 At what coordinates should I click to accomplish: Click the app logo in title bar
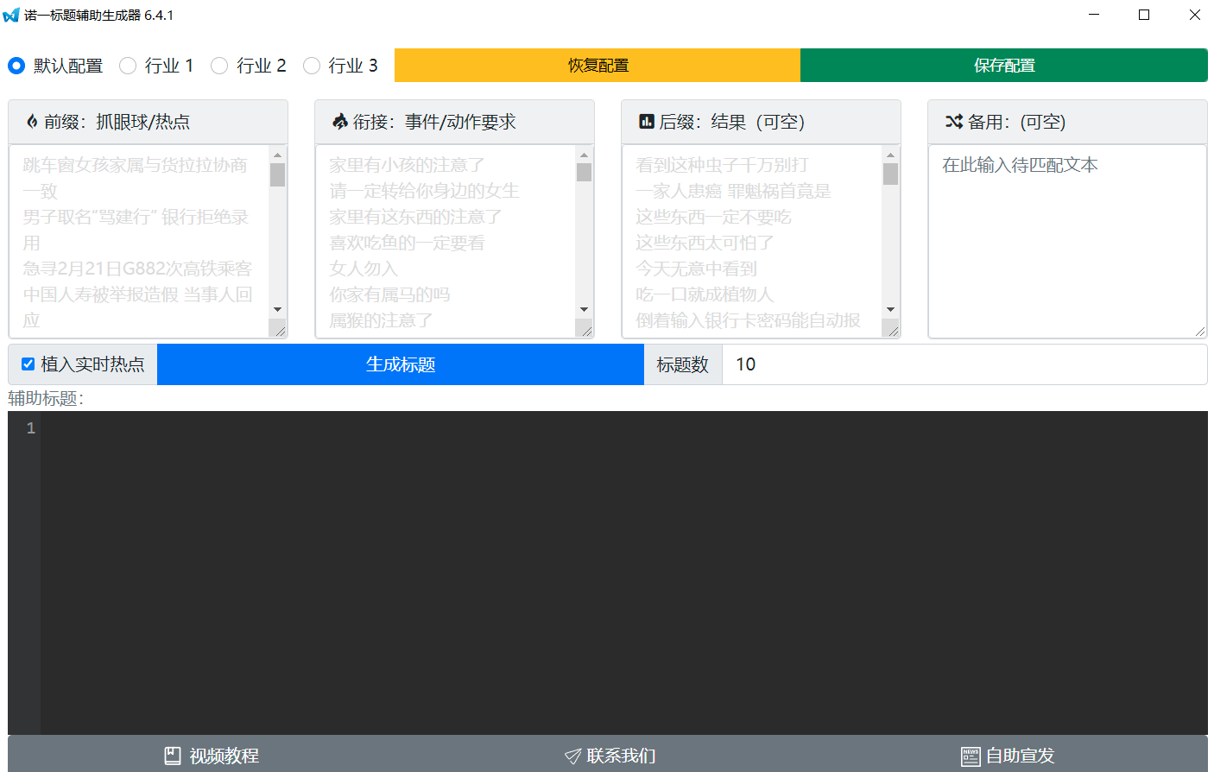point(11,15)
